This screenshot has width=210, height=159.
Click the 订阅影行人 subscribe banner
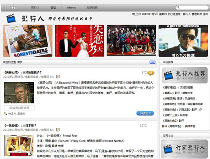[184, 149]
